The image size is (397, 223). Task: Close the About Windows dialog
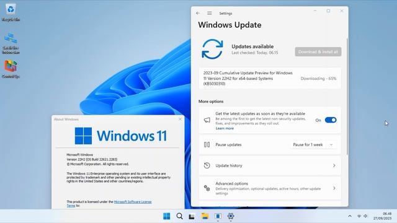coord(180,119)
